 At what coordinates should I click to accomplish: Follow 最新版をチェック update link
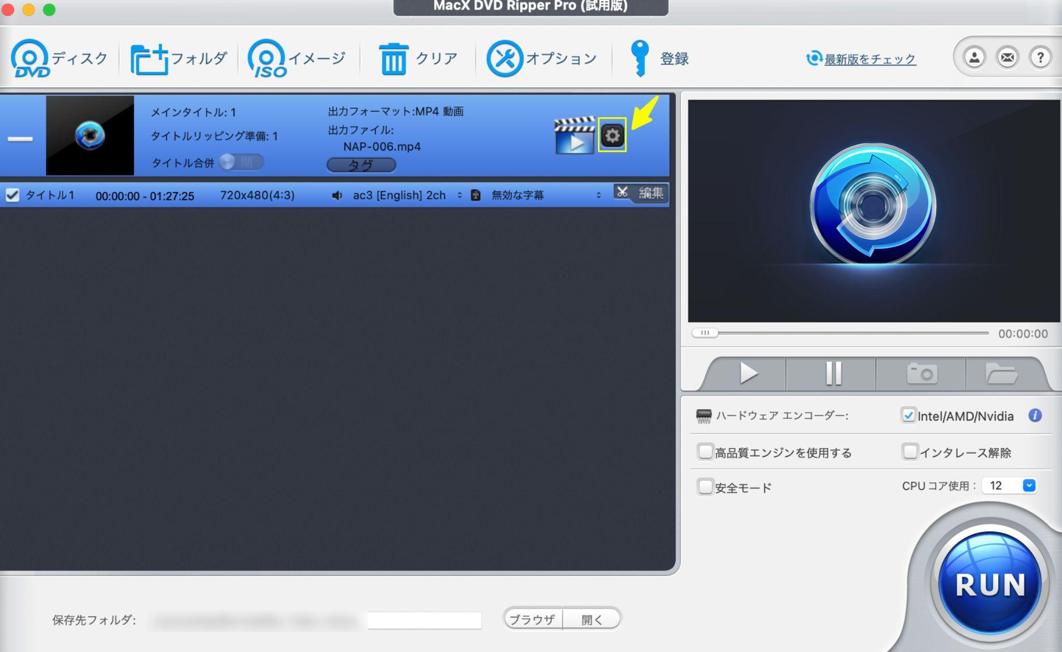(x=870, y=59)
